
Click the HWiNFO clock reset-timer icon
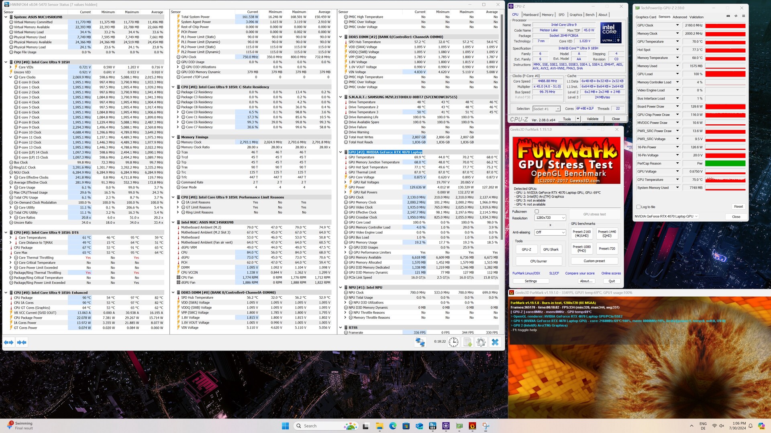453,342
